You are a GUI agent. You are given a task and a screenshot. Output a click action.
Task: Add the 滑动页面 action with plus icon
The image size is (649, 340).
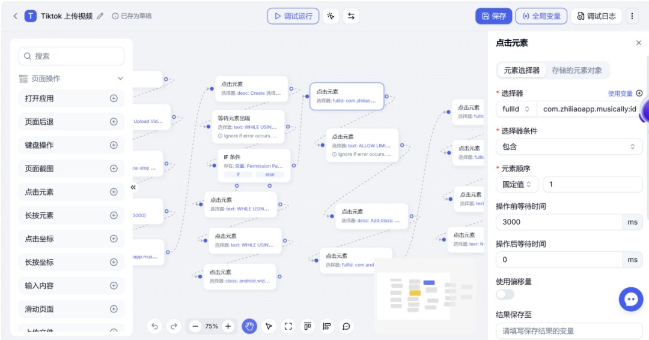(x=114, y=309)
